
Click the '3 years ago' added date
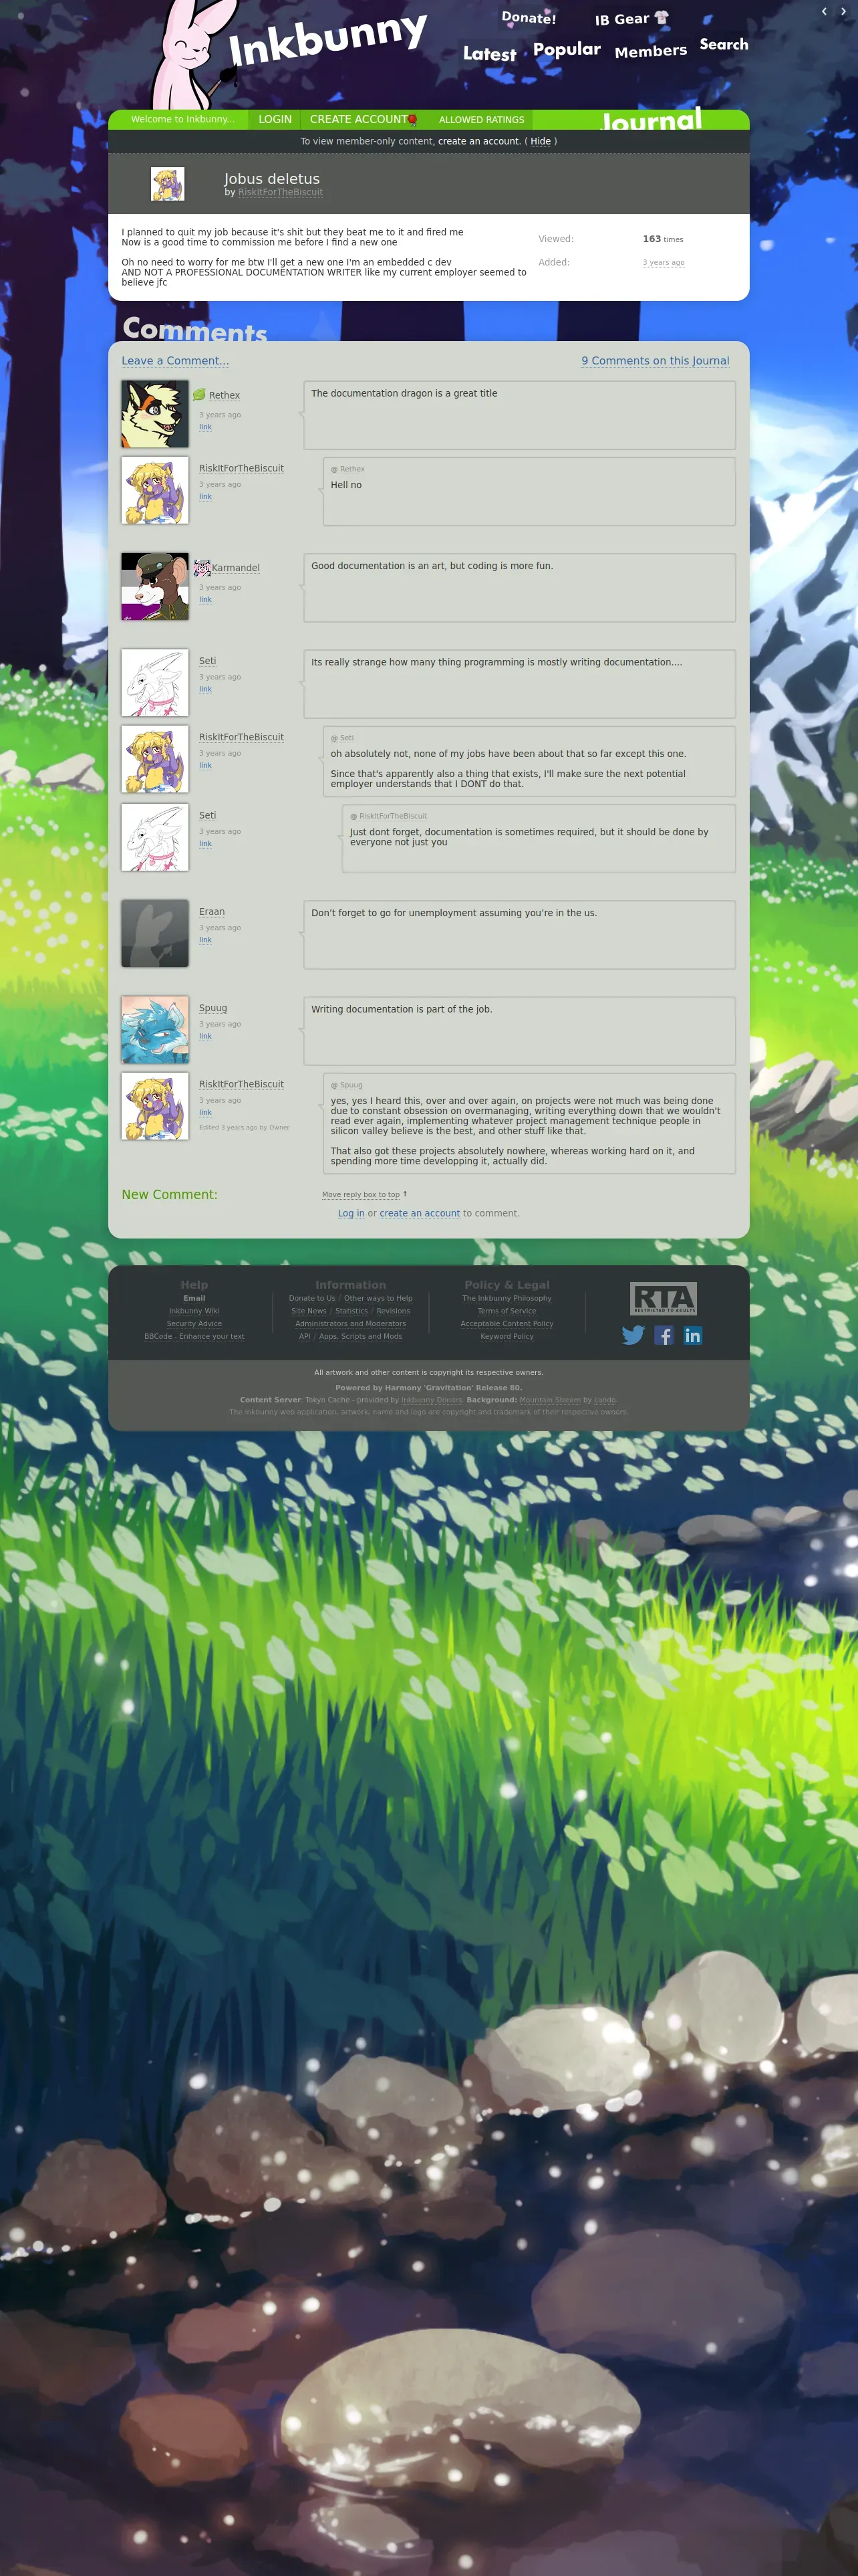coord(664,262)
